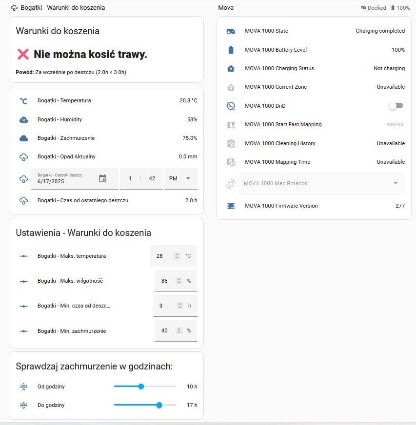
Task: Click the sunset icon beside Do godziny
Action: click(x=23, y=405)
